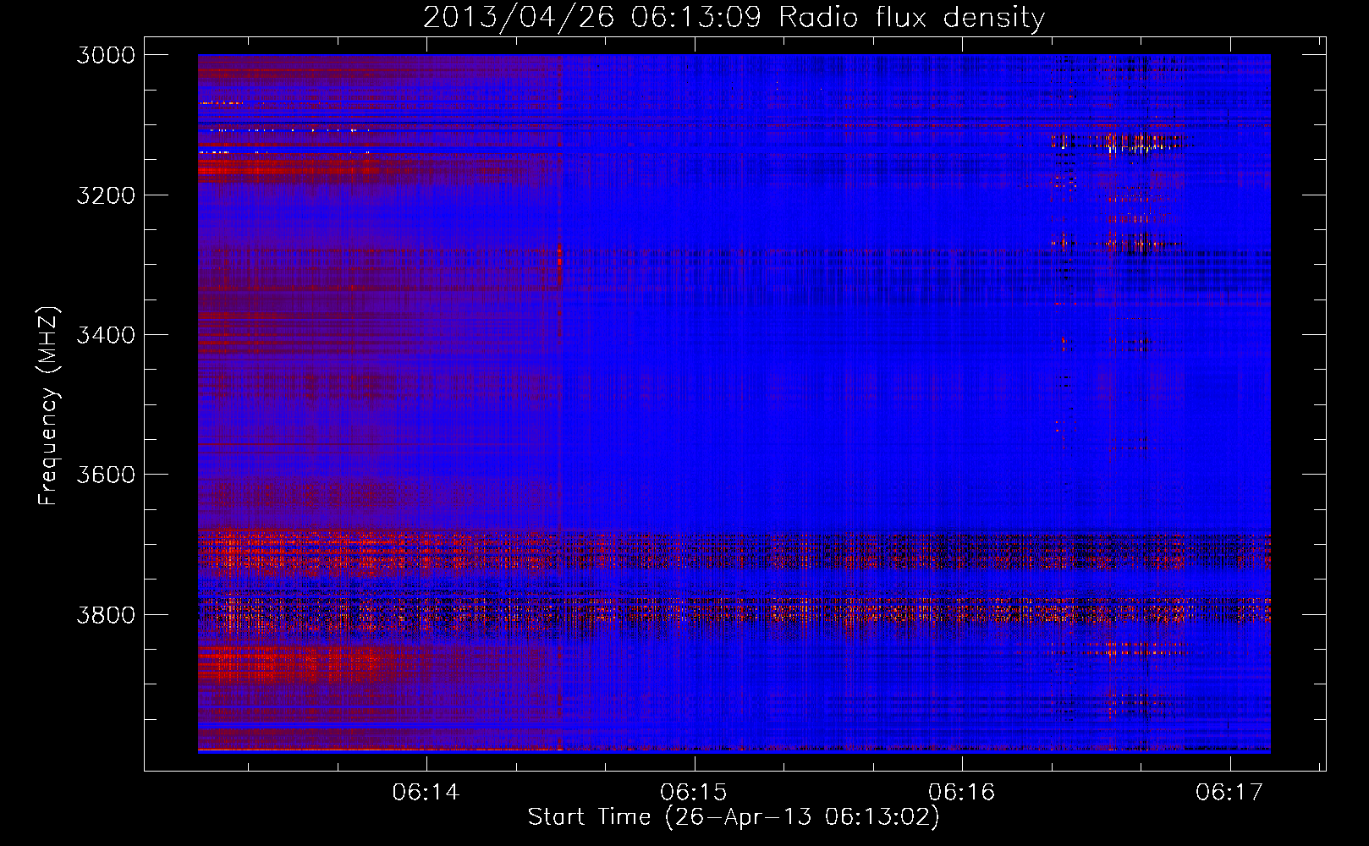Select the 3800 frequency axis label
Viewport: 1369px width, 846px height.
tap(106, 614)
